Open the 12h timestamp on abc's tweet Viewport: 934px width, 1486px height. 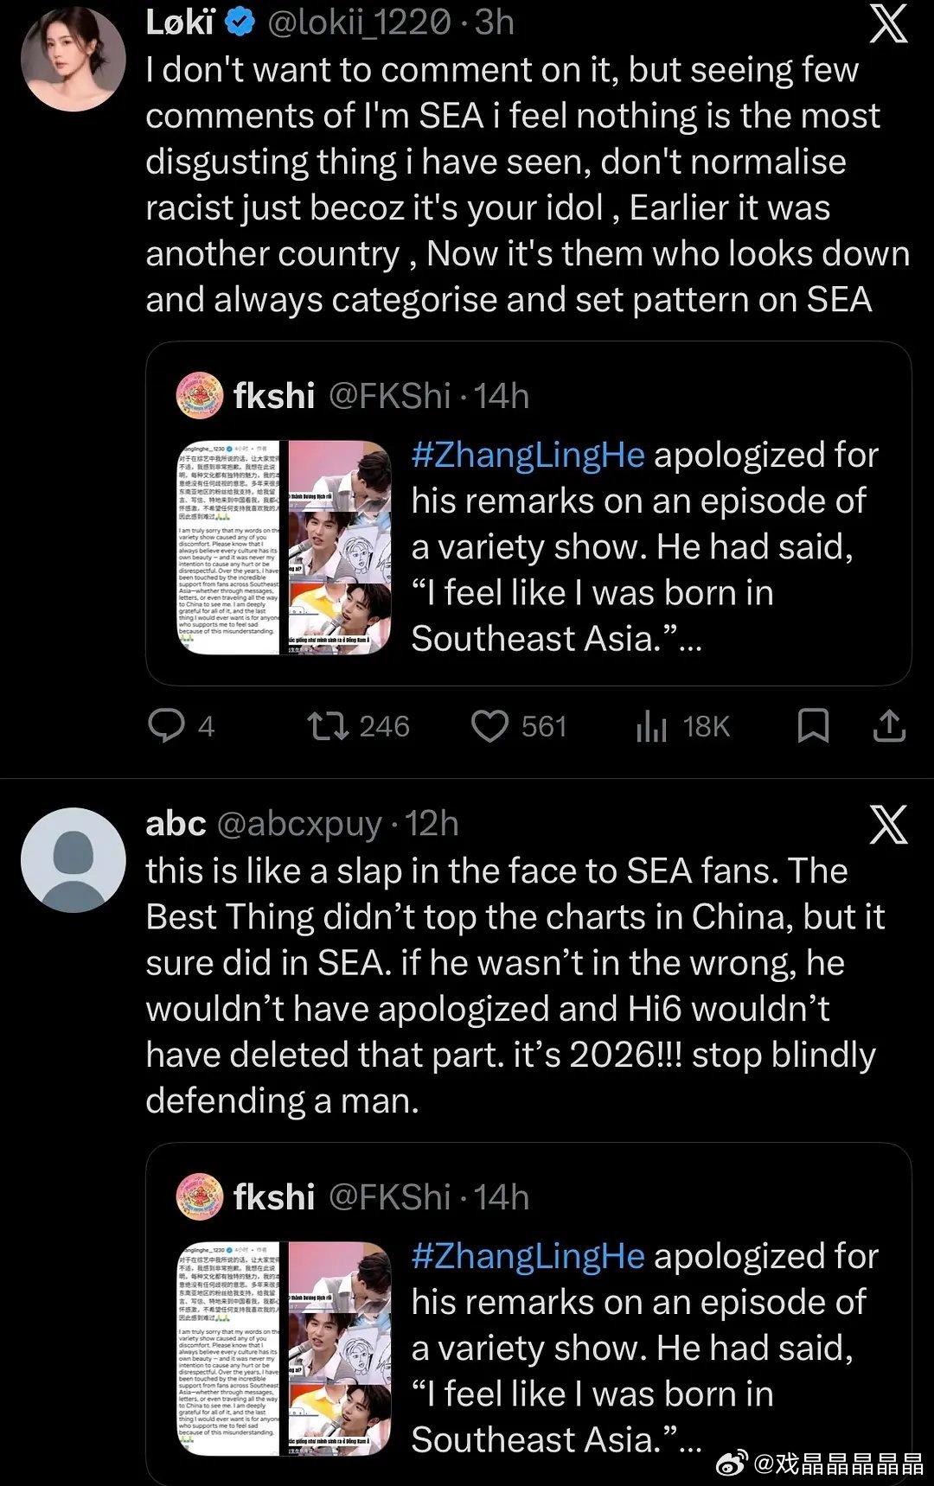pyautogui.click(x=432, y=824)
